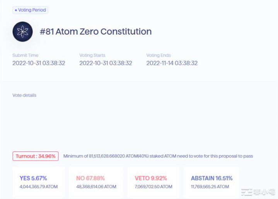The width and height of the screenshot is (278, 199).
Task: Click the Submit Time label
Action: click(25, 55)
